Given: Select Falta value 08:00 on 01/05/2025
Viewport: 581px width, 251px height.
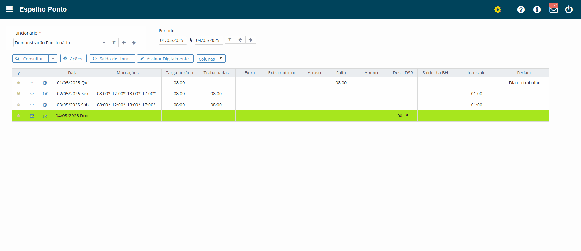Looking at the screenshot, I should click(341, 83).
